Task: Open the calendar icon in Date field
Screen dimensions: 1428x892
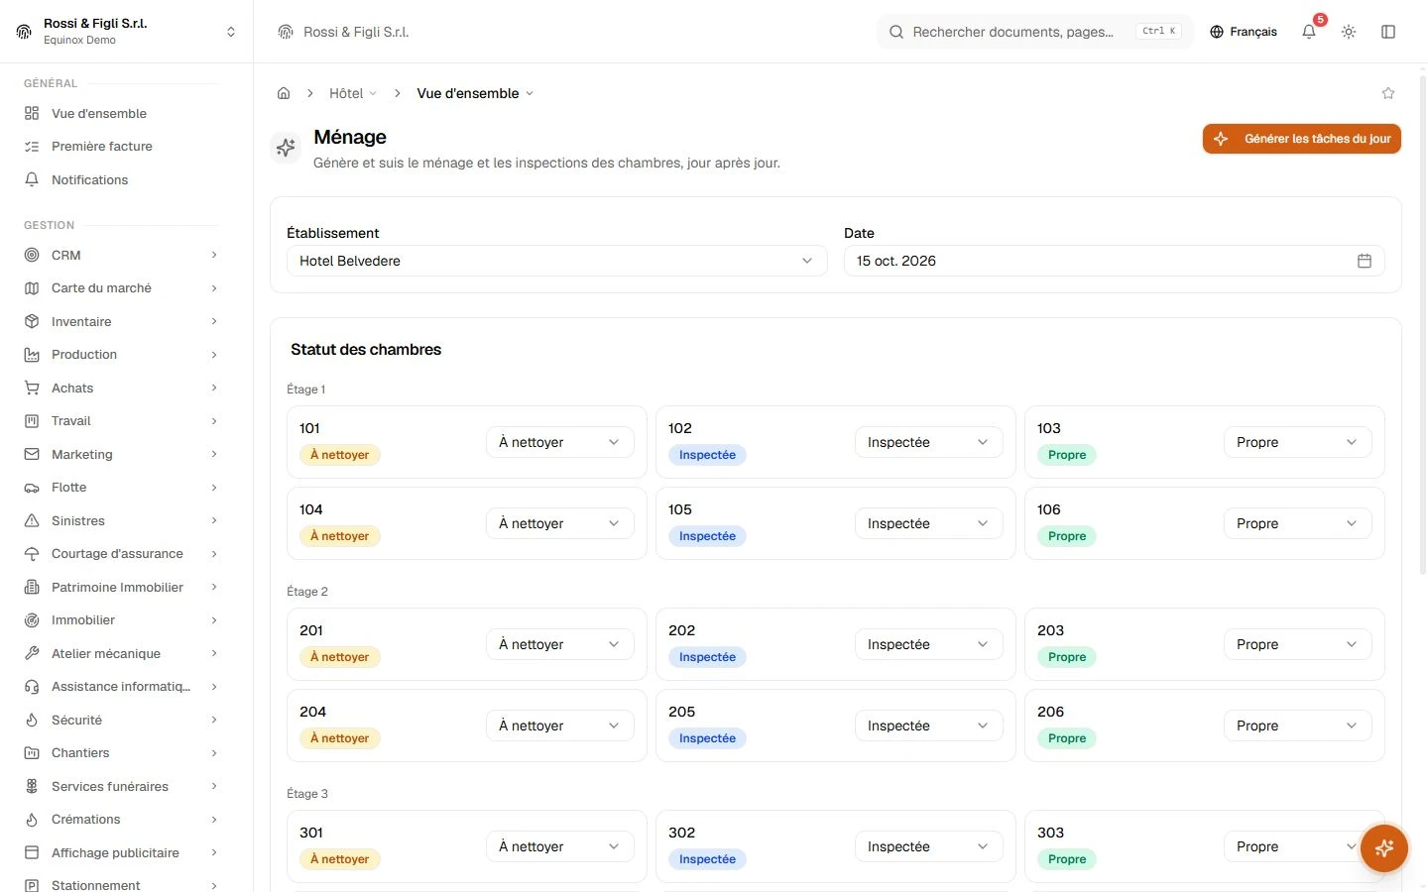Action: 1365,261
